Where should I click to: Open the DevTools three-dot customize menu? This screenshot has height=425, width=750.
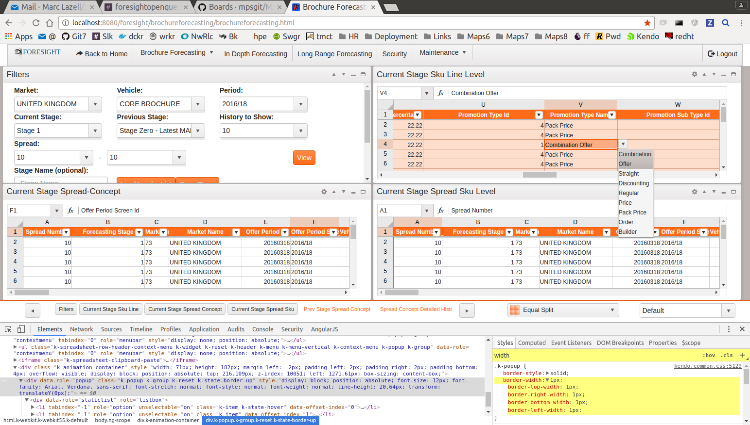pos(729,329)
